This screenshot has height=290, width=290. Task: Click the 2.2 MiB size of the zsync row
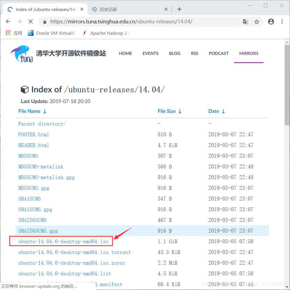167,263
